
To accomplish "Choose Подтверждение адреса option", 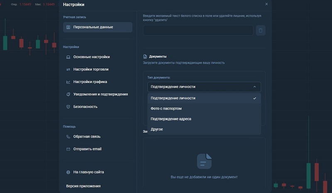I will coord(204,119).
